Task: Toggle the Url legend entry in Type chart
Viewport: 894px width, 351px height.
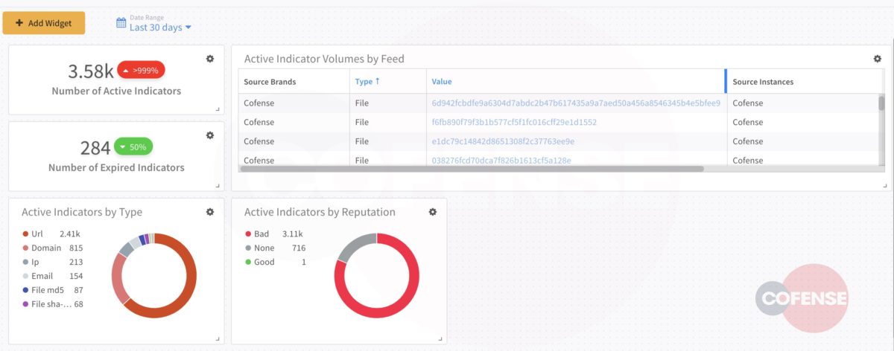Action: (x=36, y=234)
